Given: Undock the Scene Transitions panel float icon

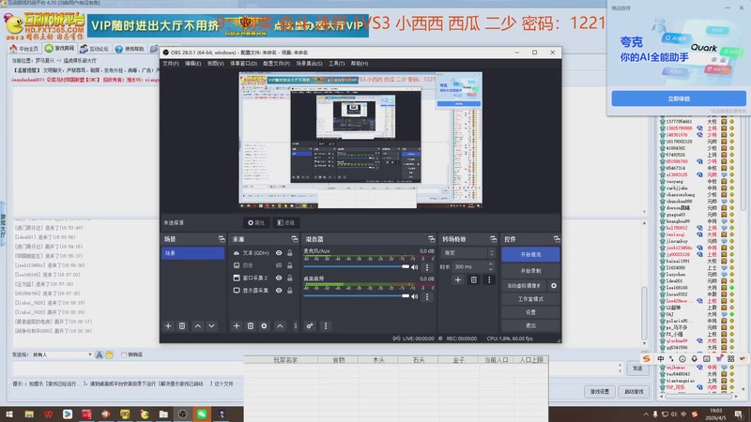Looking at the screenshot, I should point(494,239).
